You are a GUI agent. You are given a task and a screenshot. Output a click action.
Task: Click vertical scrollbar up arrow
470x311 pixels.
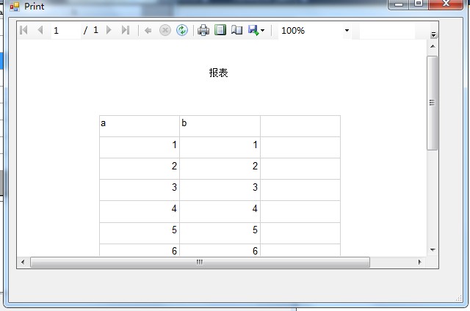pos(433,46)
